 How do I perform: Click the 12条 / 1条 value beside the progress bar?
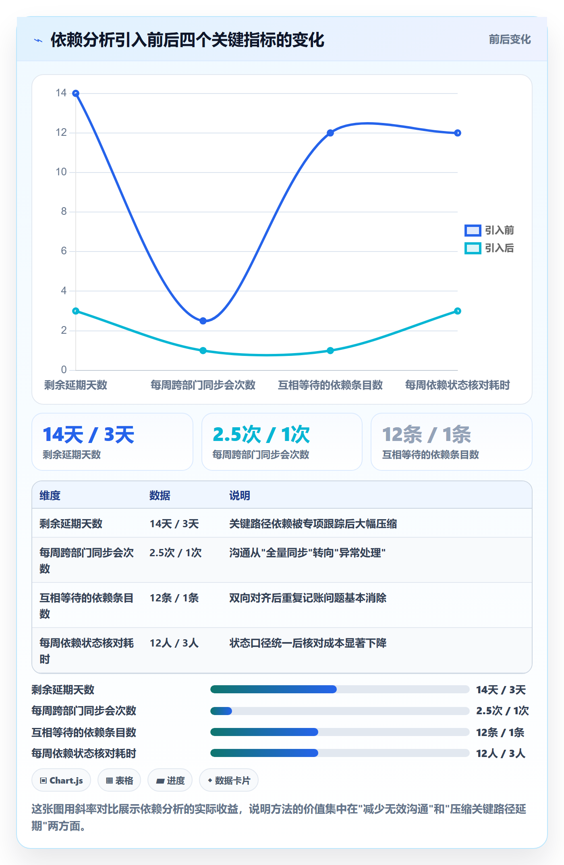[x=500, y=732]
